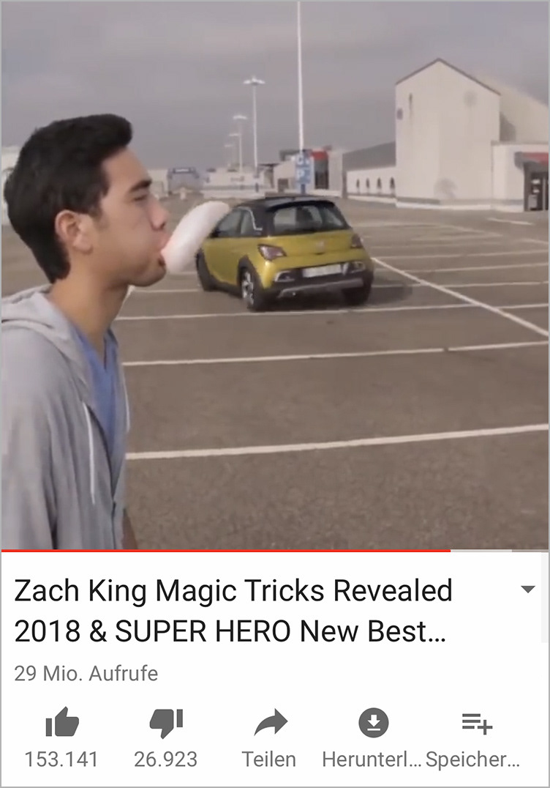Image resolution: width=550 pixels, height=788 pixels.
Task: Tap the yellow car in the video
Action: tap(285, 252)
